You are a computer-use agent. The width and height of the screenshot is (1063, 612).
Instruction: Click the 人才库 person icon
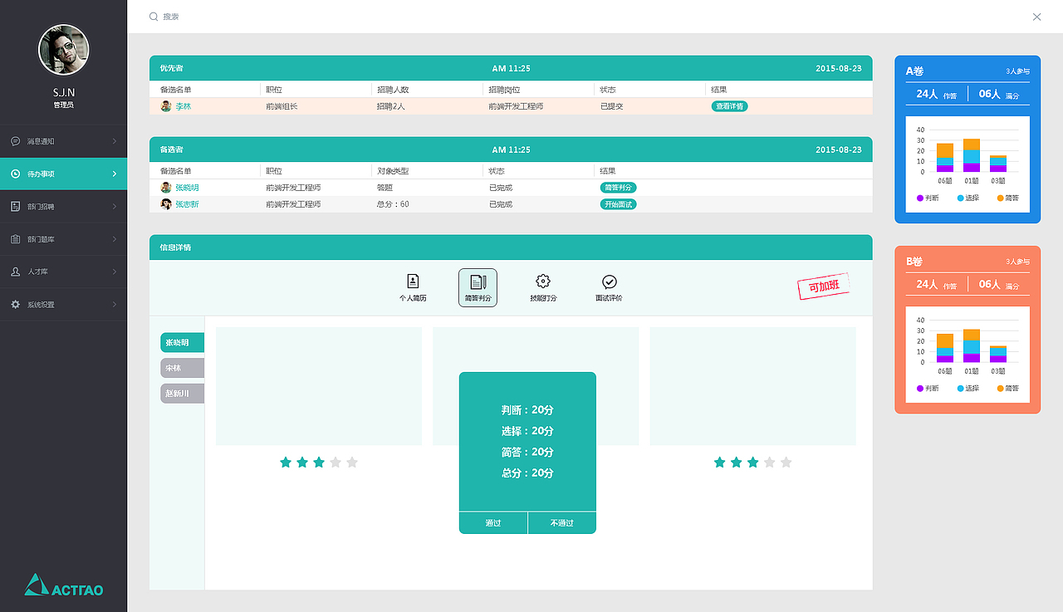click(x=16, y=272)
